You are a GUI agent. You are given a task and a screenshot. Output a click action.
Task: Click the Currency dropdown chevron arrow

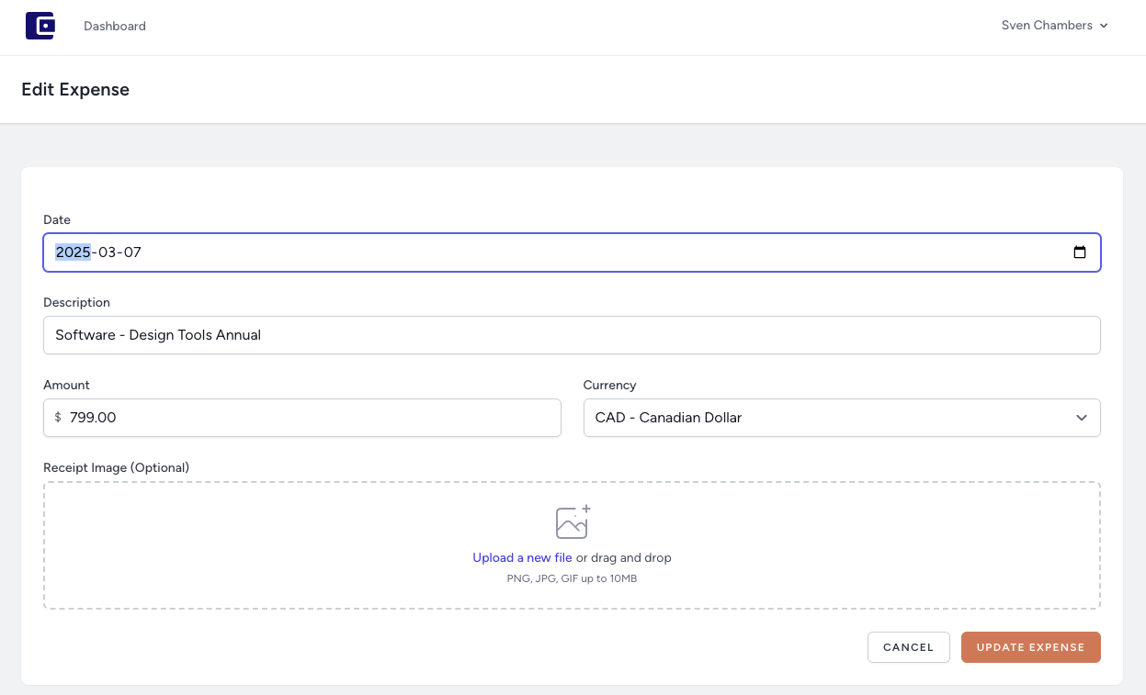[1082, 418]
